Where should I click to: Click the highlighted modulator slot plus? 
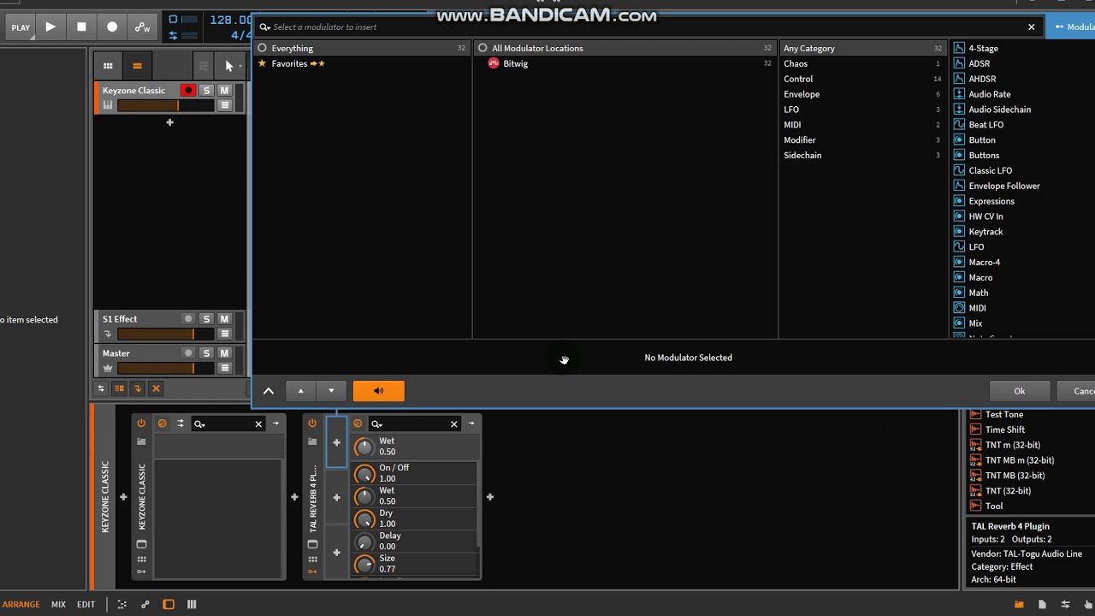coord(336,442)
